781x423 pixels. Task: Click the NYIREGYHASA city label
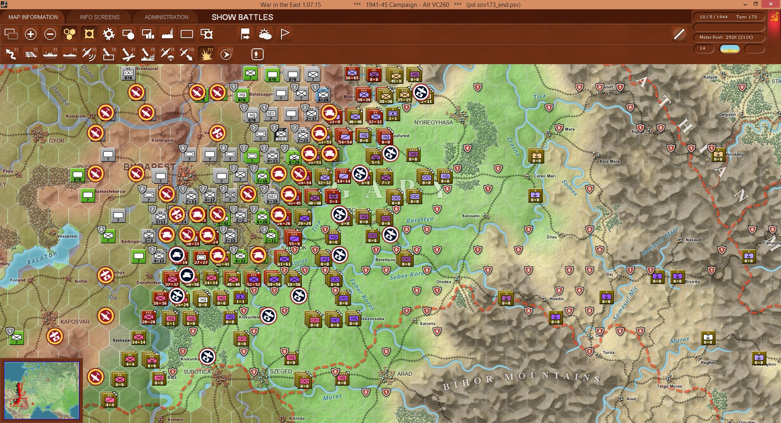point(433,122)
